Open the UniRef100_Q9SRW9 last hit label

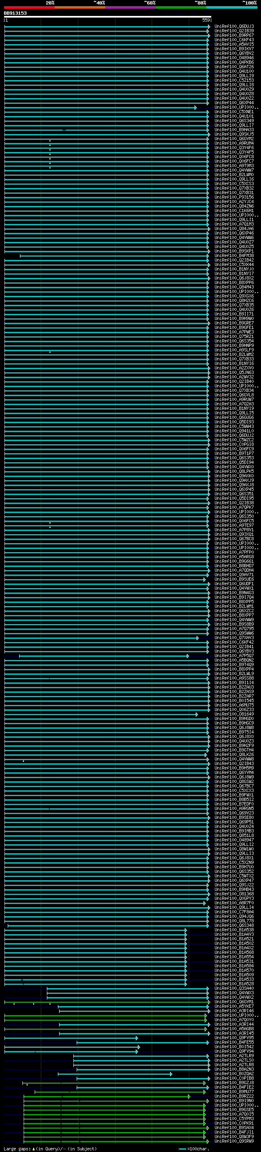click(234, 1141)
